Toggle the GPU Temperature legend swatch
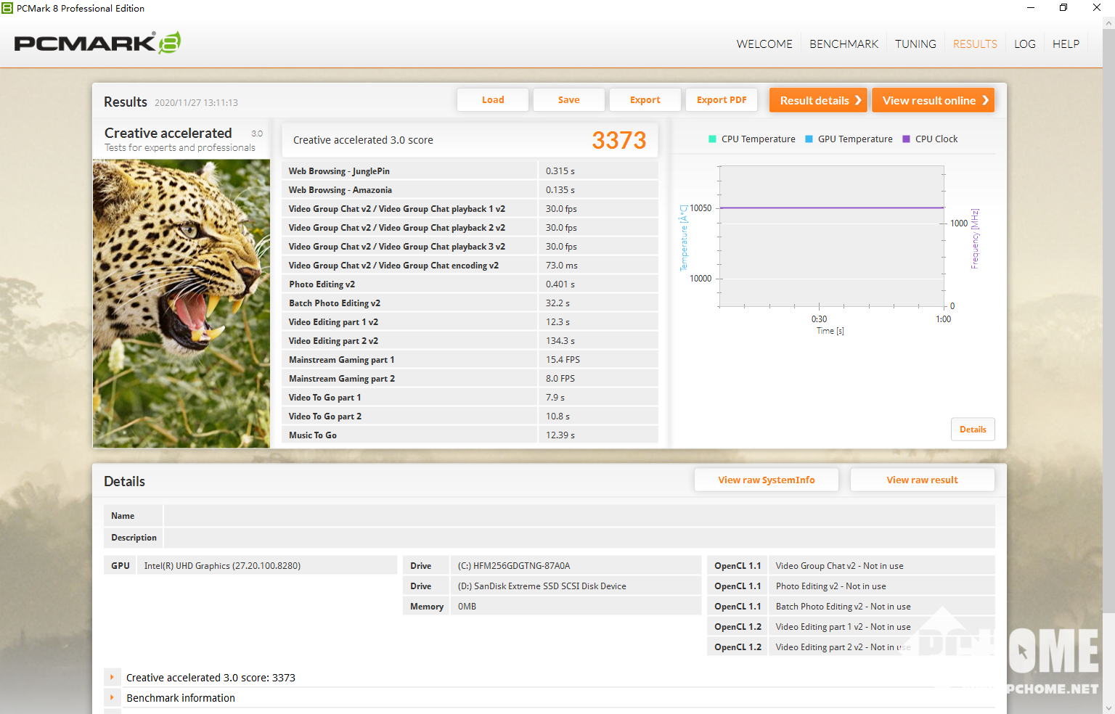The height and width of the screenshot is (714, 1115). (809, 139)
